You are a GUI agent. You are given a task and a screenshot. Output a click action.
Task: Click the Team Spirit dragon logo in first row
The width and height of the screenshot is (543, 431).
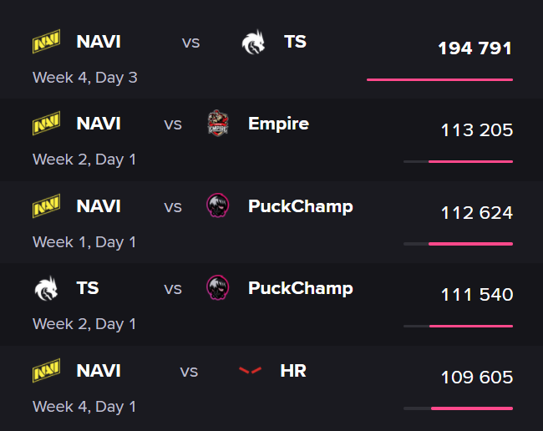253,42
